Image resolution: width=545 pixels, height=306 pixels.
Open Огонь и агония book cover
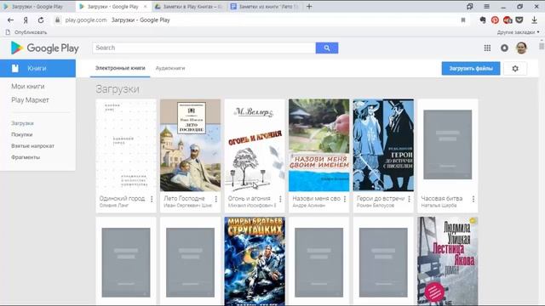pos(255,145)
